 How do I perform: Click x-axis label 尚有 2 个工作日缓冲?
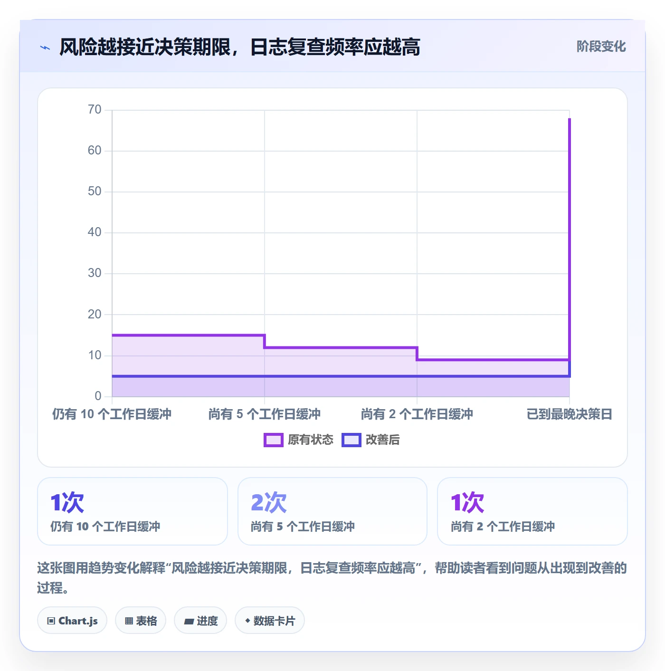click(417, 414)
